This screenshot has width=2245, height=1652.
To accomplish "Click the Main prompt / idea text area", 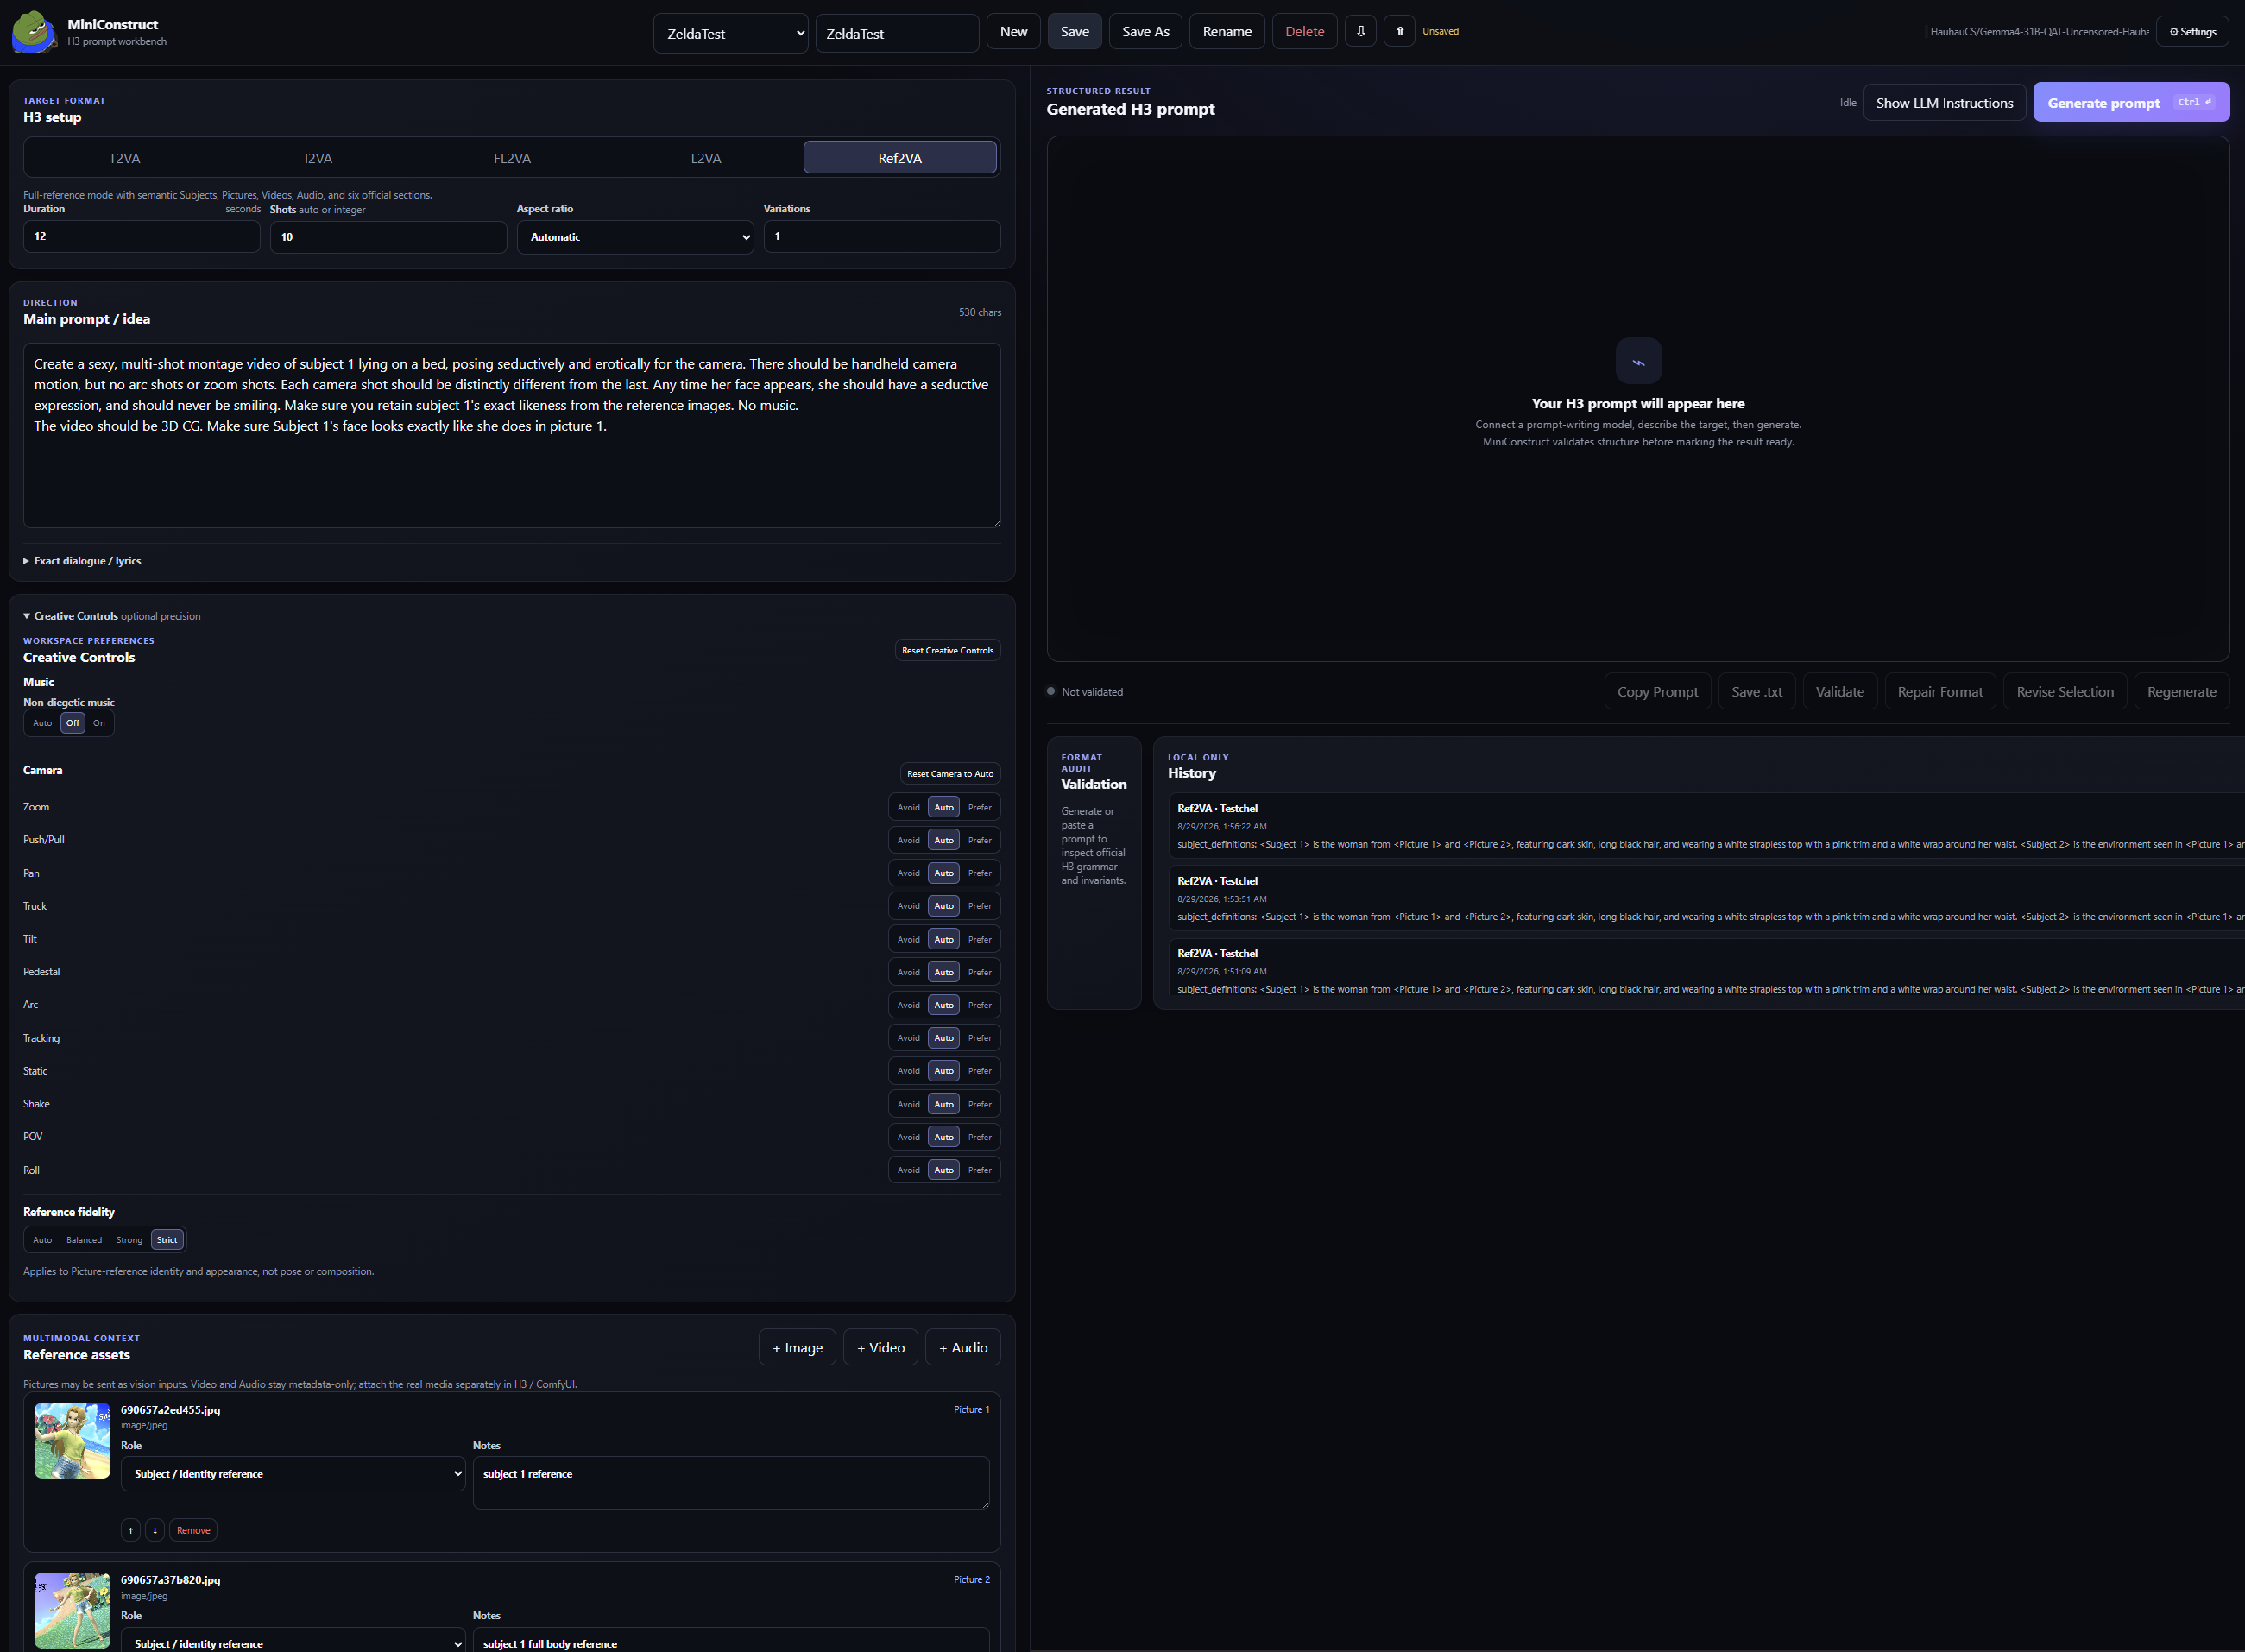I will tap(512, 435).
